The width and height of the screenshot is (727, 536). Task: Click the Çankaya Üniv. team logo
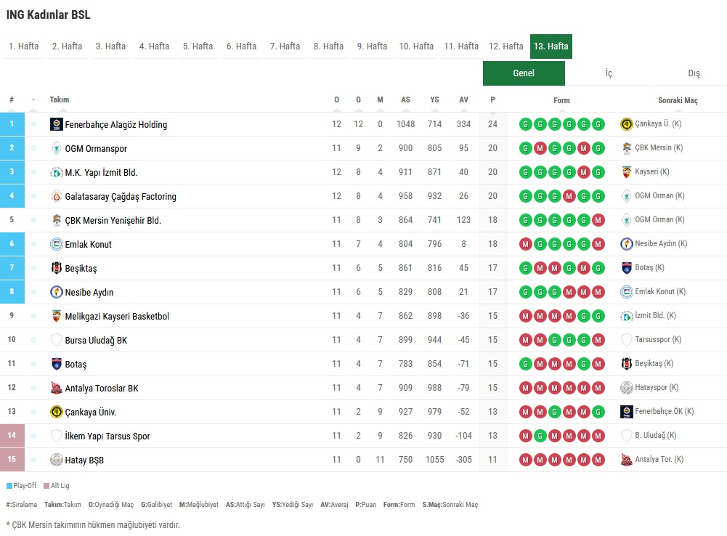tap(56, 412)
